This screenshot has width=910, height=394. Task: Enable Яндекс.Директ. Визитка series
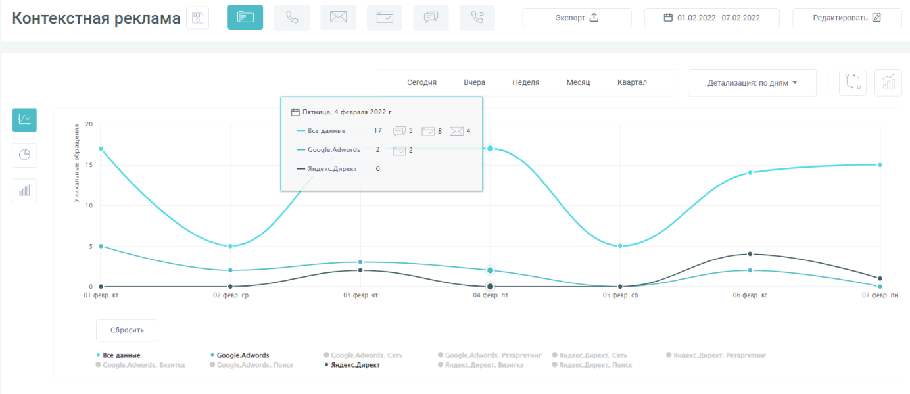pos(481,364)
